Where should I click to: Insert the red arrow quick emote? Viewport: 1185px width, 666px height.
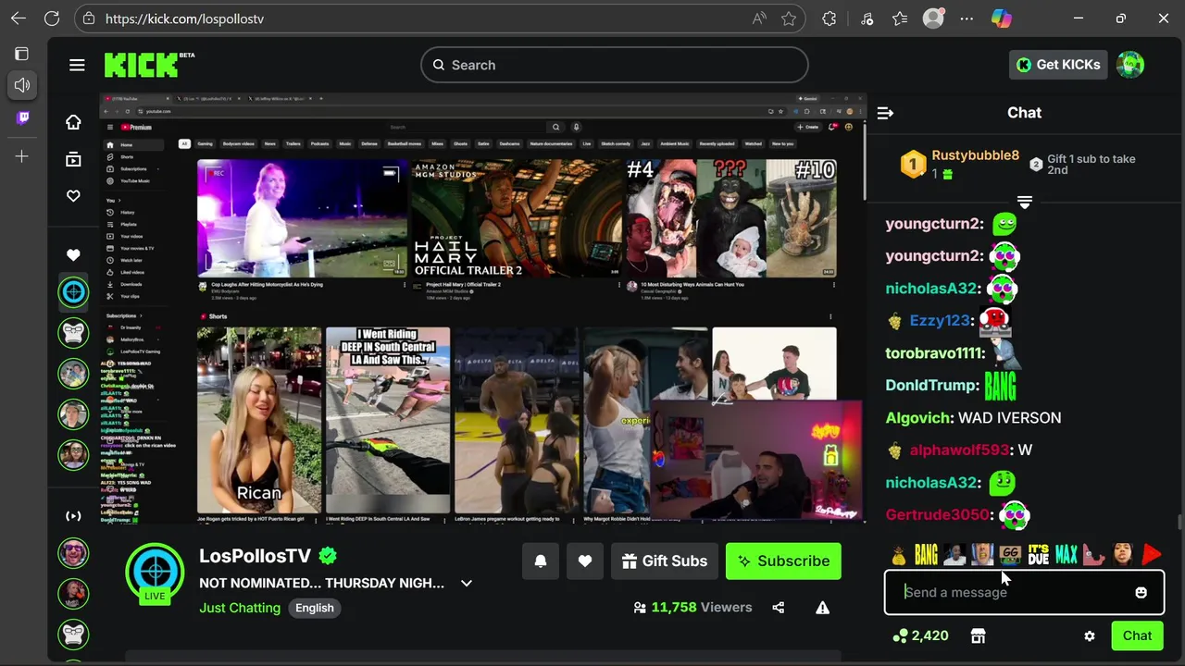1151,555
